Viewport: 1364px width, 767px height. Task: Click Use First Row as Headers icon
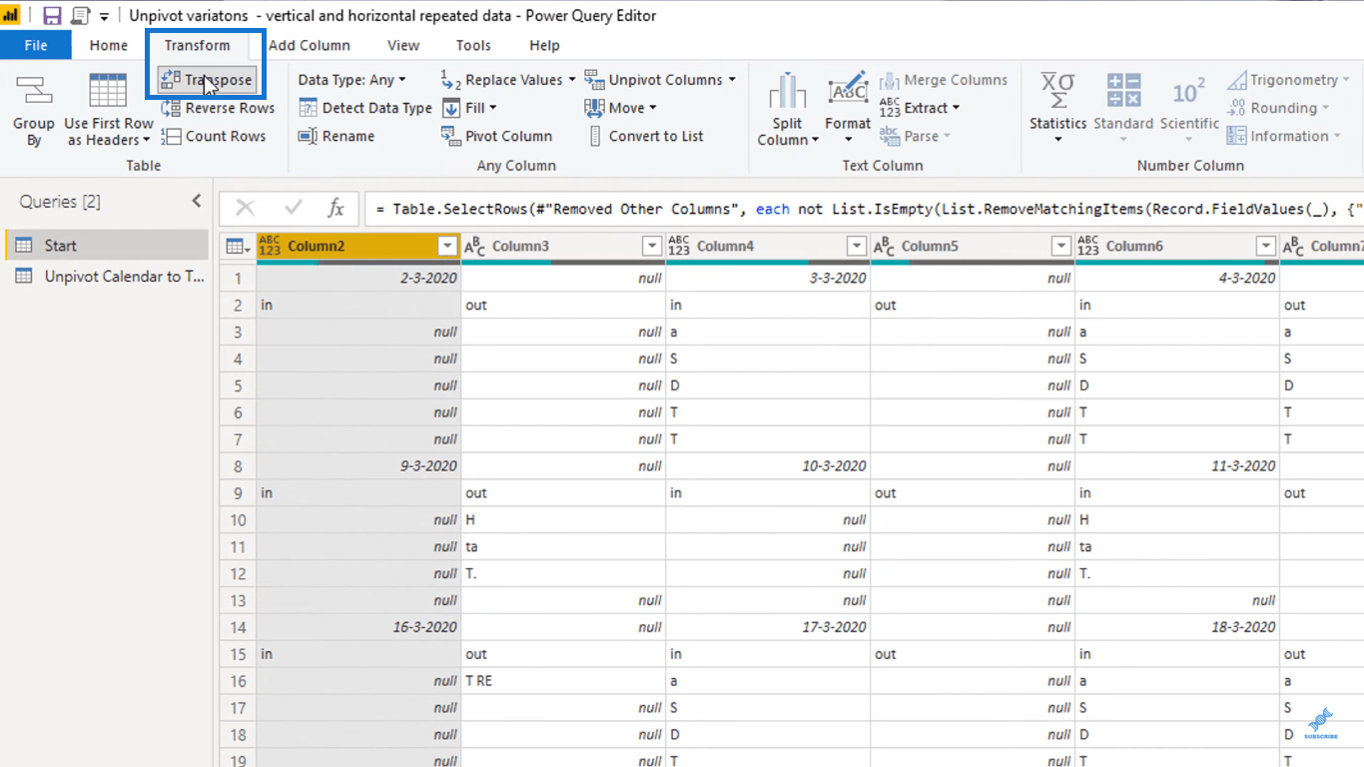point(108,92)
